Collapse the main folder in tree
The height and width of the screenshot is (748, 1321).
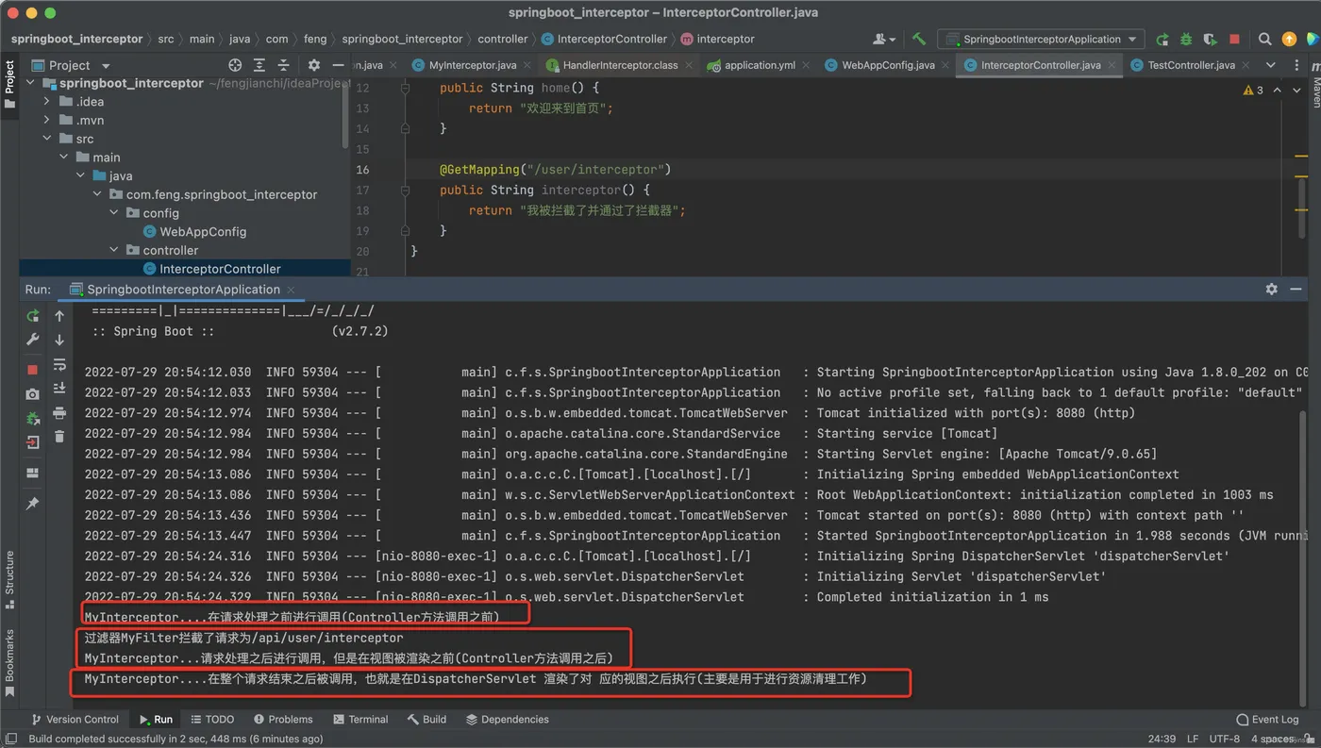tap(64, 158)
